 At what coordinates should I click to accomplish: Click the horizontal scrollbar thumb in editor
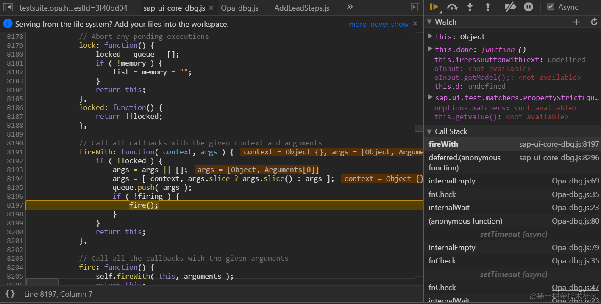pyautogui.click(x=42, y=282)
